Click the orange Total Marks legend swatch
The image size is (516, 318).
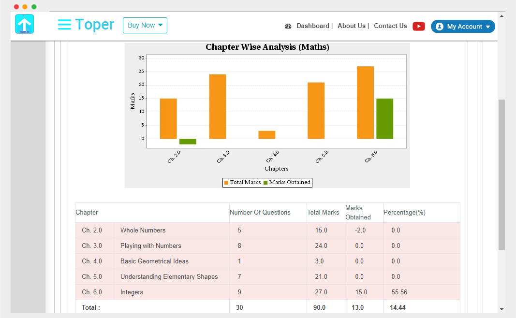pyautogui.click(x=226, y=183)
